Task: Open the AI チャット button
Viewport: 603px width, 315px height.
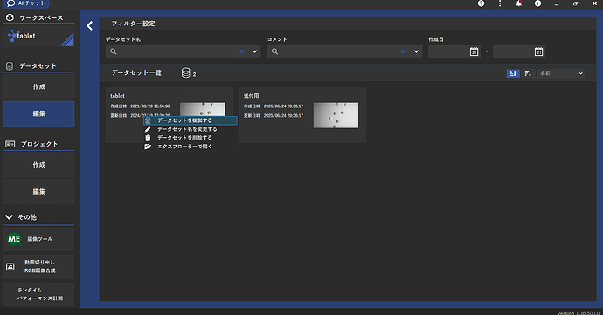Action: pos(26,3)
